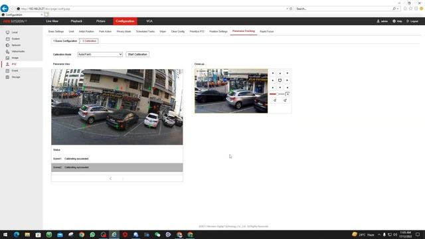Refresh the browser page
Viewport: 425px width, 239px height.
point(291,9)
